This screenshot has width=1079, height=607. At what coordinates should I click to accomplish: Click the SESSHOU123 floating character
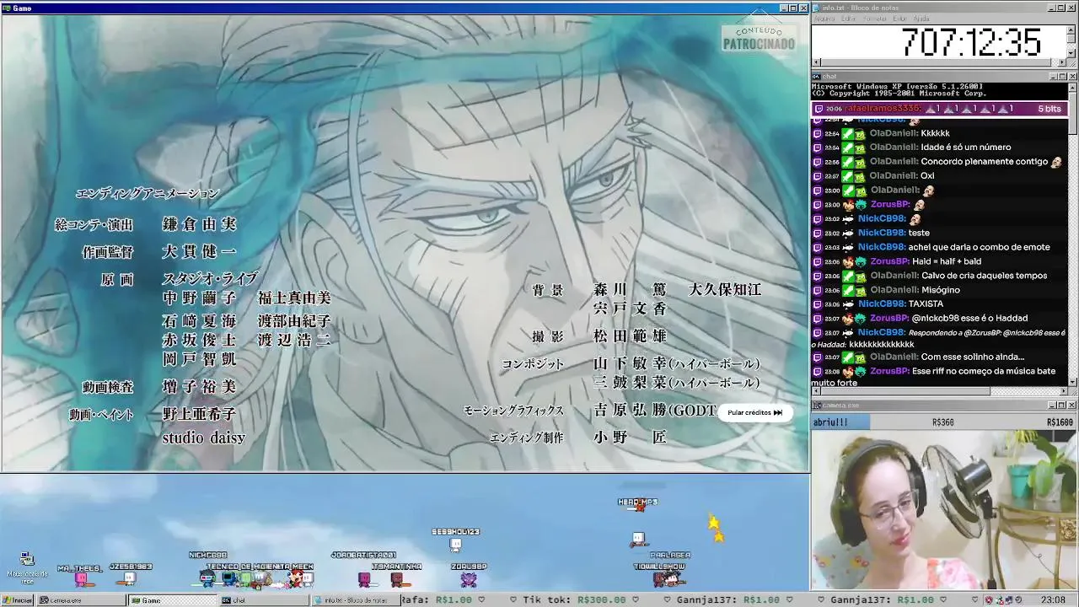pos(455,544)
